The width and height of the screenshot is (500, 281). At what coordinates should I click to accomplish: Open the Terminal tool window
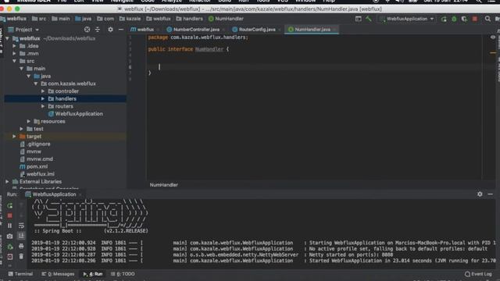click(20, 274)
